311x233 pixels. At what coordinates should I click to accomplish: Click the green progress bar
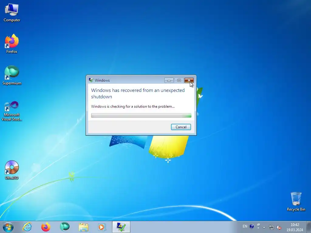[141, 115]
